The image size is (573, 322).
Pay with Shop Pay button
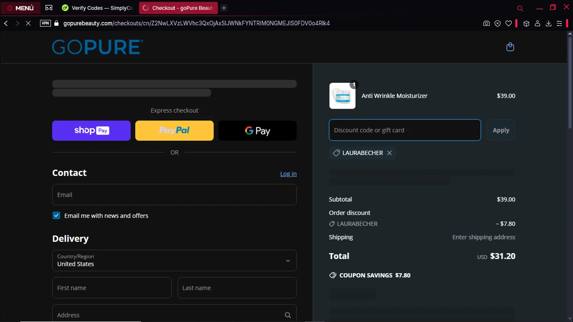point(91,131)
